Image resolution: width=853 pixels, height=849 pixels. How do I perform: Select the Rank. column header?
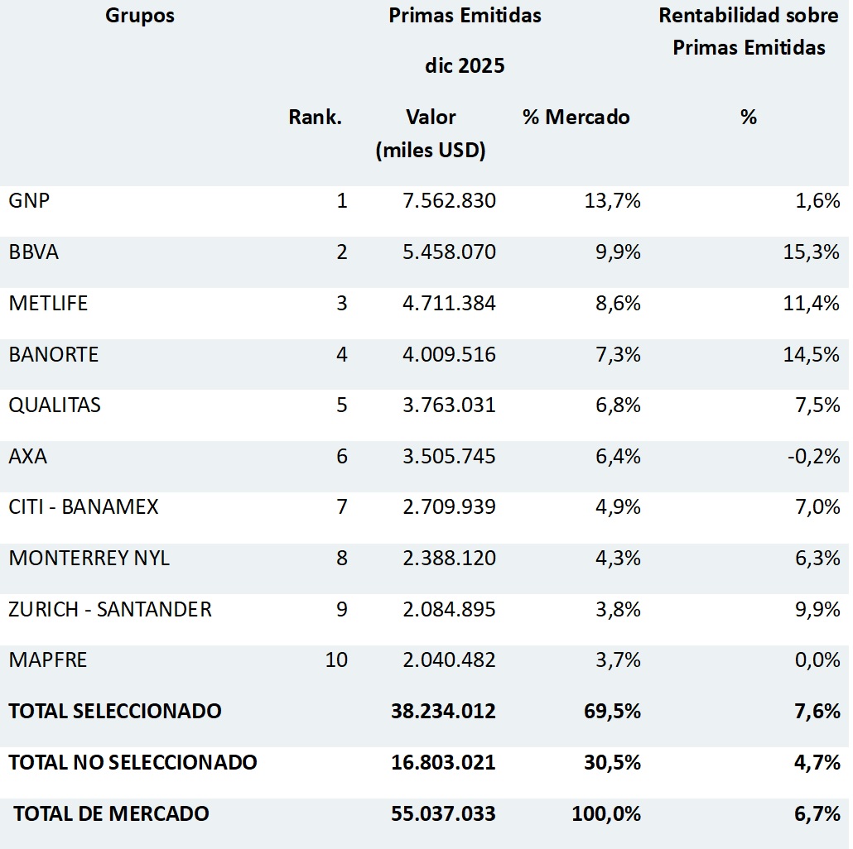pyautogui.click(x=315, y=118)
